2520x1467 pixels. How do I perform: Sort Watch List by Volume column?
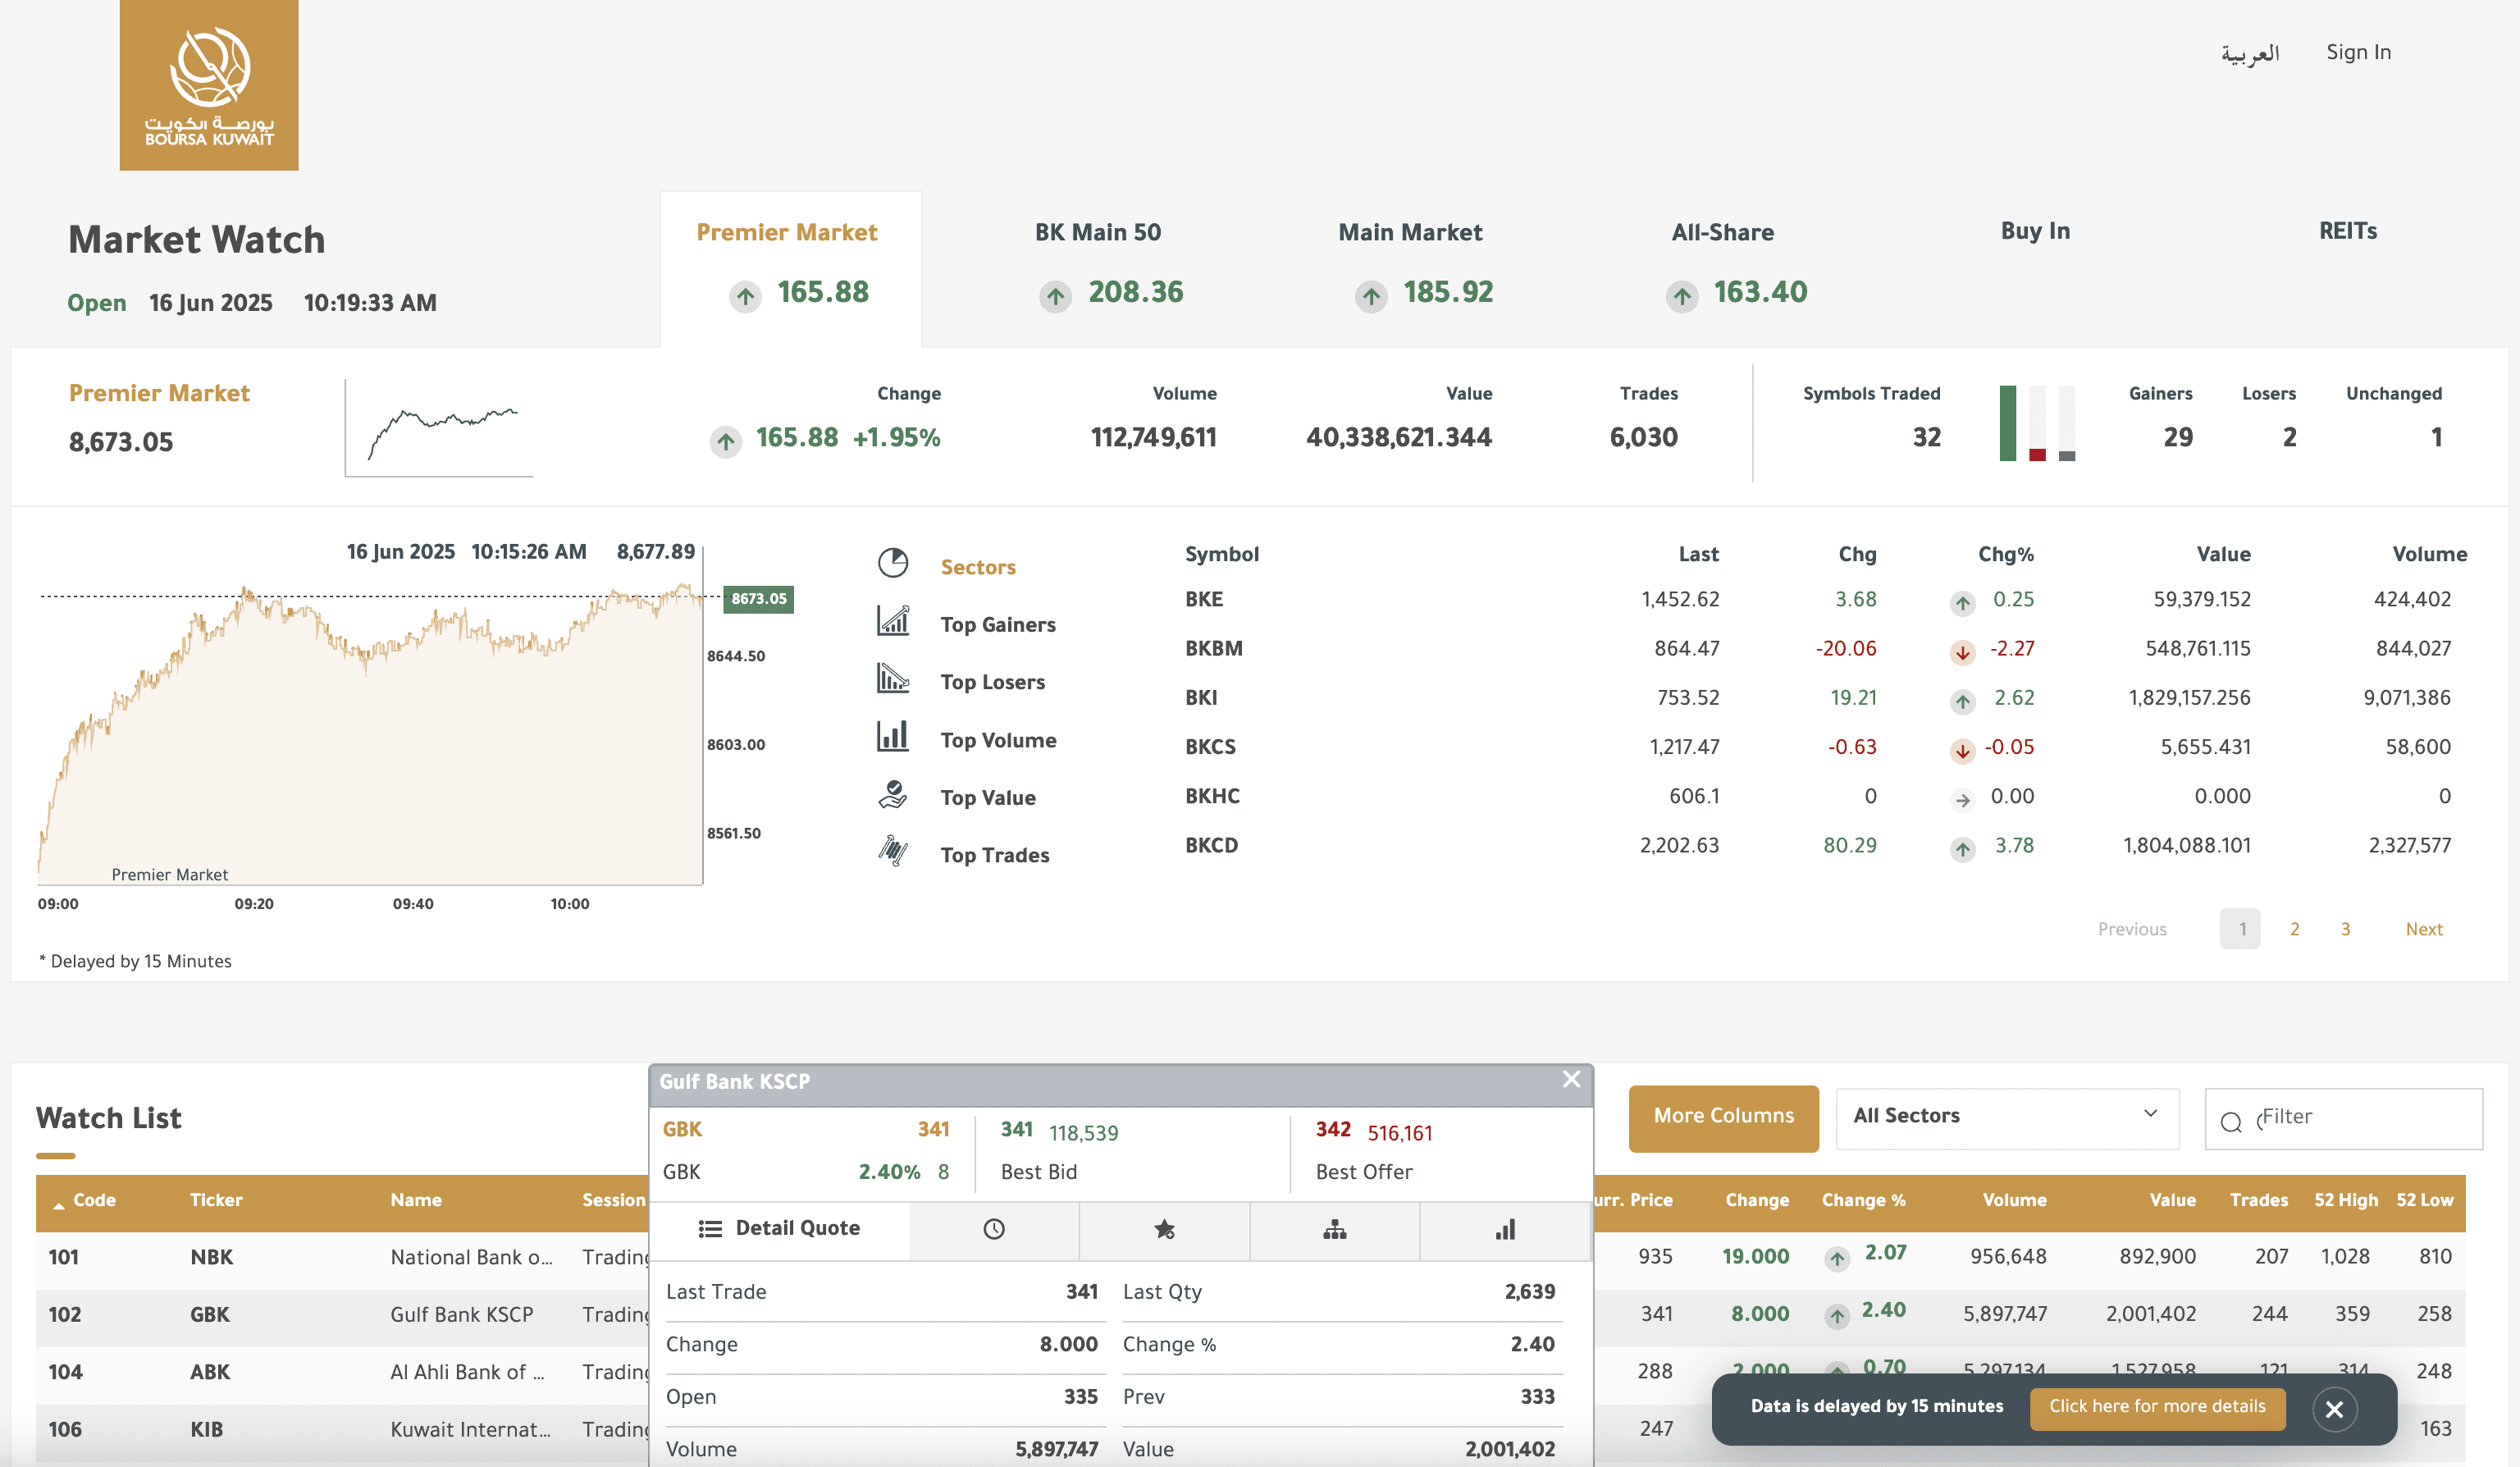click(x=2014, y=1200)
